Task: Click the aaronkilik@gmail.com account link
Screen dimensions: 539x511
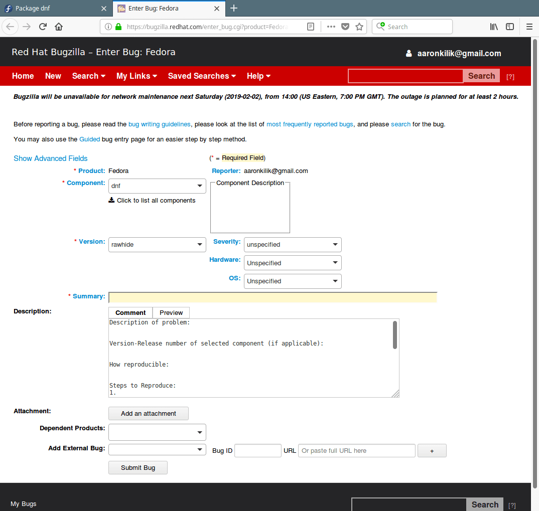Action: click(459, 53)
